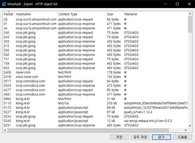Image resolution: width=195 pixels, height=143 pixels.
Task: Select packet 5234 row
Action: coord(95,117)
